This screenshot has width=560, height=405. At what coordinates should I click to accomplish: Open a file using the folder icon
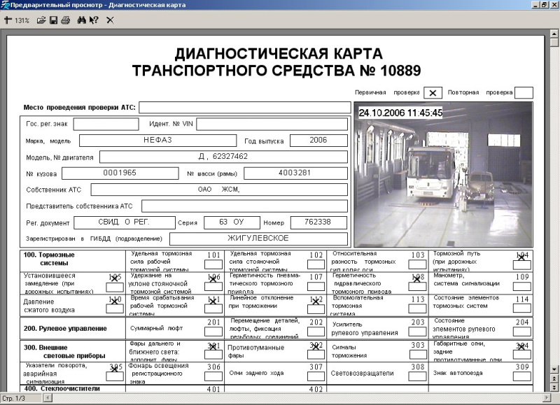pyautogui.click(x=40, y=21)
